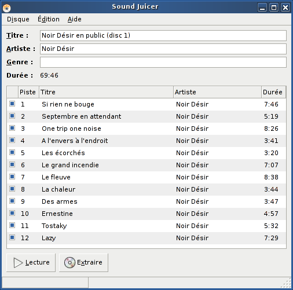The width and height of the screenshot is (293, 290).
Task: Sort by the Durée column header
Action: (x=273, y=92)
